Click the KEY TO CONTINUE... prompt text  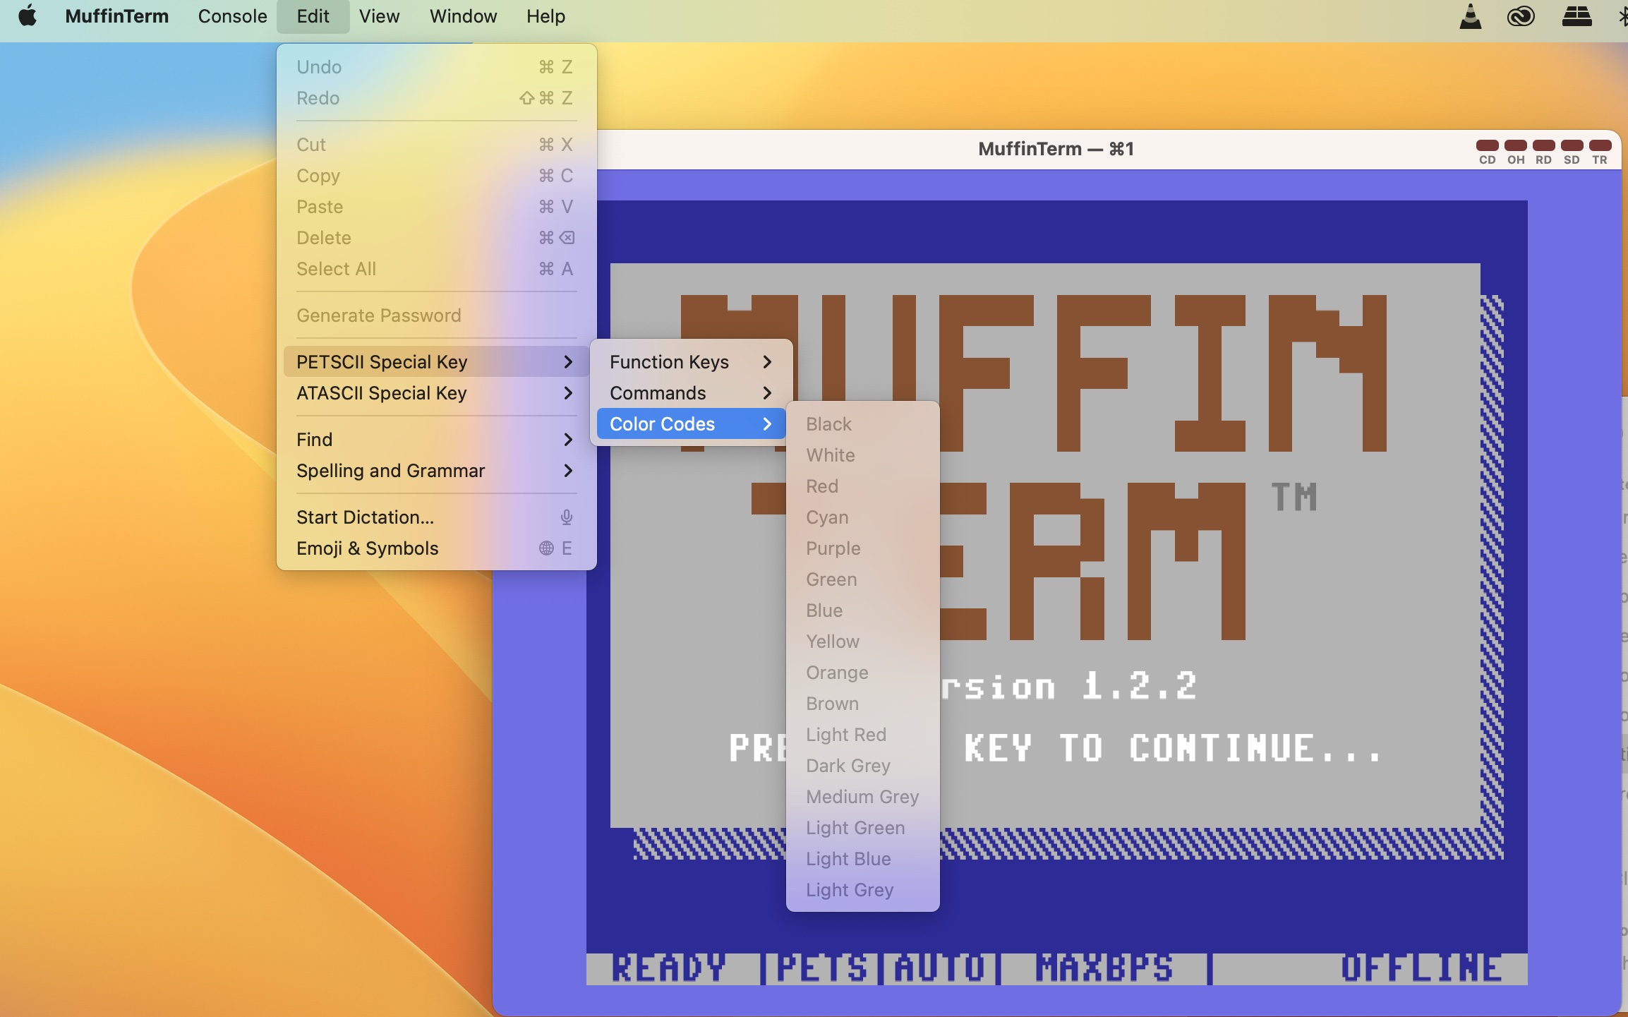click(x=1172, y=748)
